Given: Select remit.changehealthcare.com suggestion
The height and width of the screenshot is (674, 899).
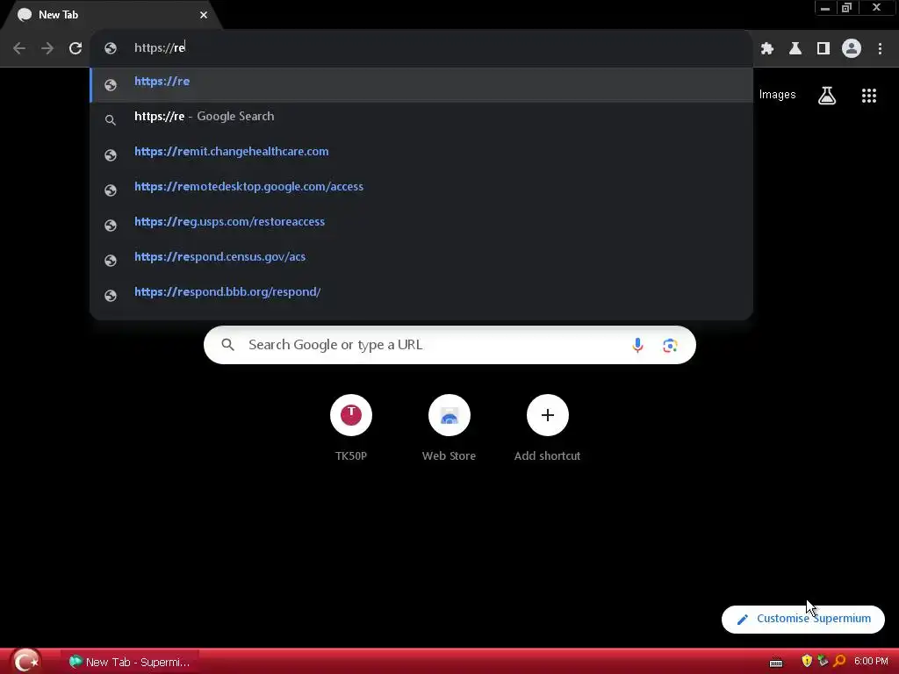Looking at the screenshot, I should click(421, 152).
